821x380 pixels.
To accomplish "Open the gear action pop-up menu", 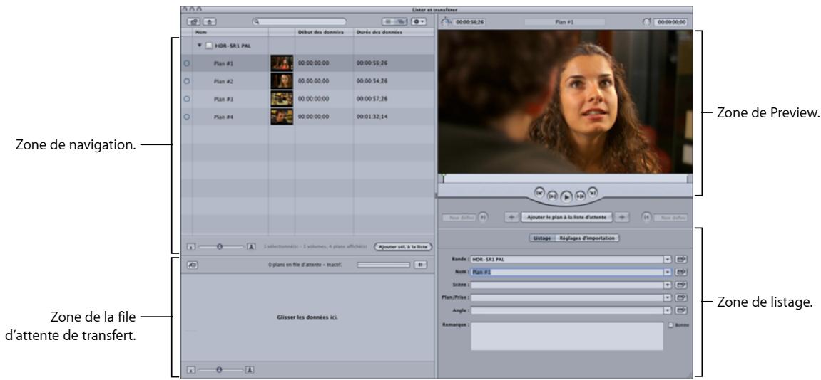I will tap(419, 22).
